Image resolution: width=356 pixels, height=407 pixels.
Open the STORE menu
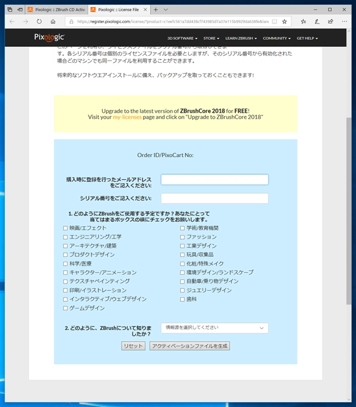pos(211,38)
